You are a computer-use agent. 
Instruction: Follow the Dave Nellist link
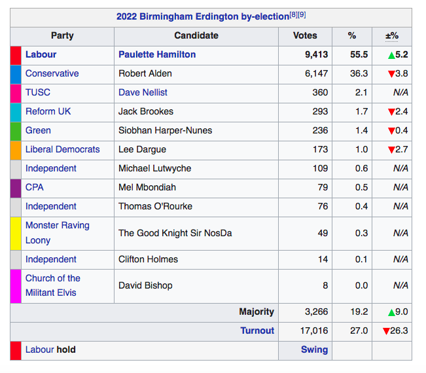(143, 93)
